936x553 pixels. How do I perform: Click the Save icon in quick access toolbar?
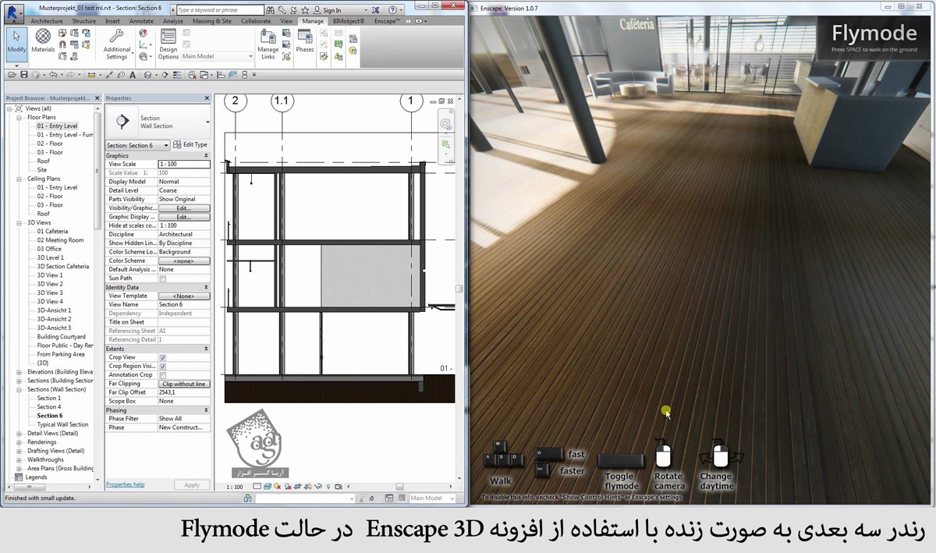25,75
